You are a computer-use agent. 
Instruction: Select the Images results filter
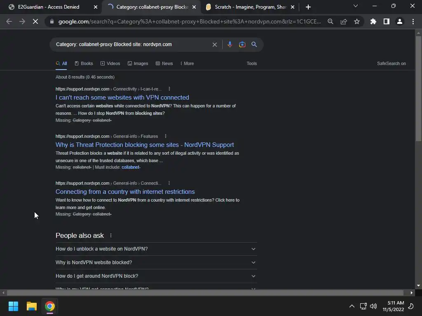point(138,63)
